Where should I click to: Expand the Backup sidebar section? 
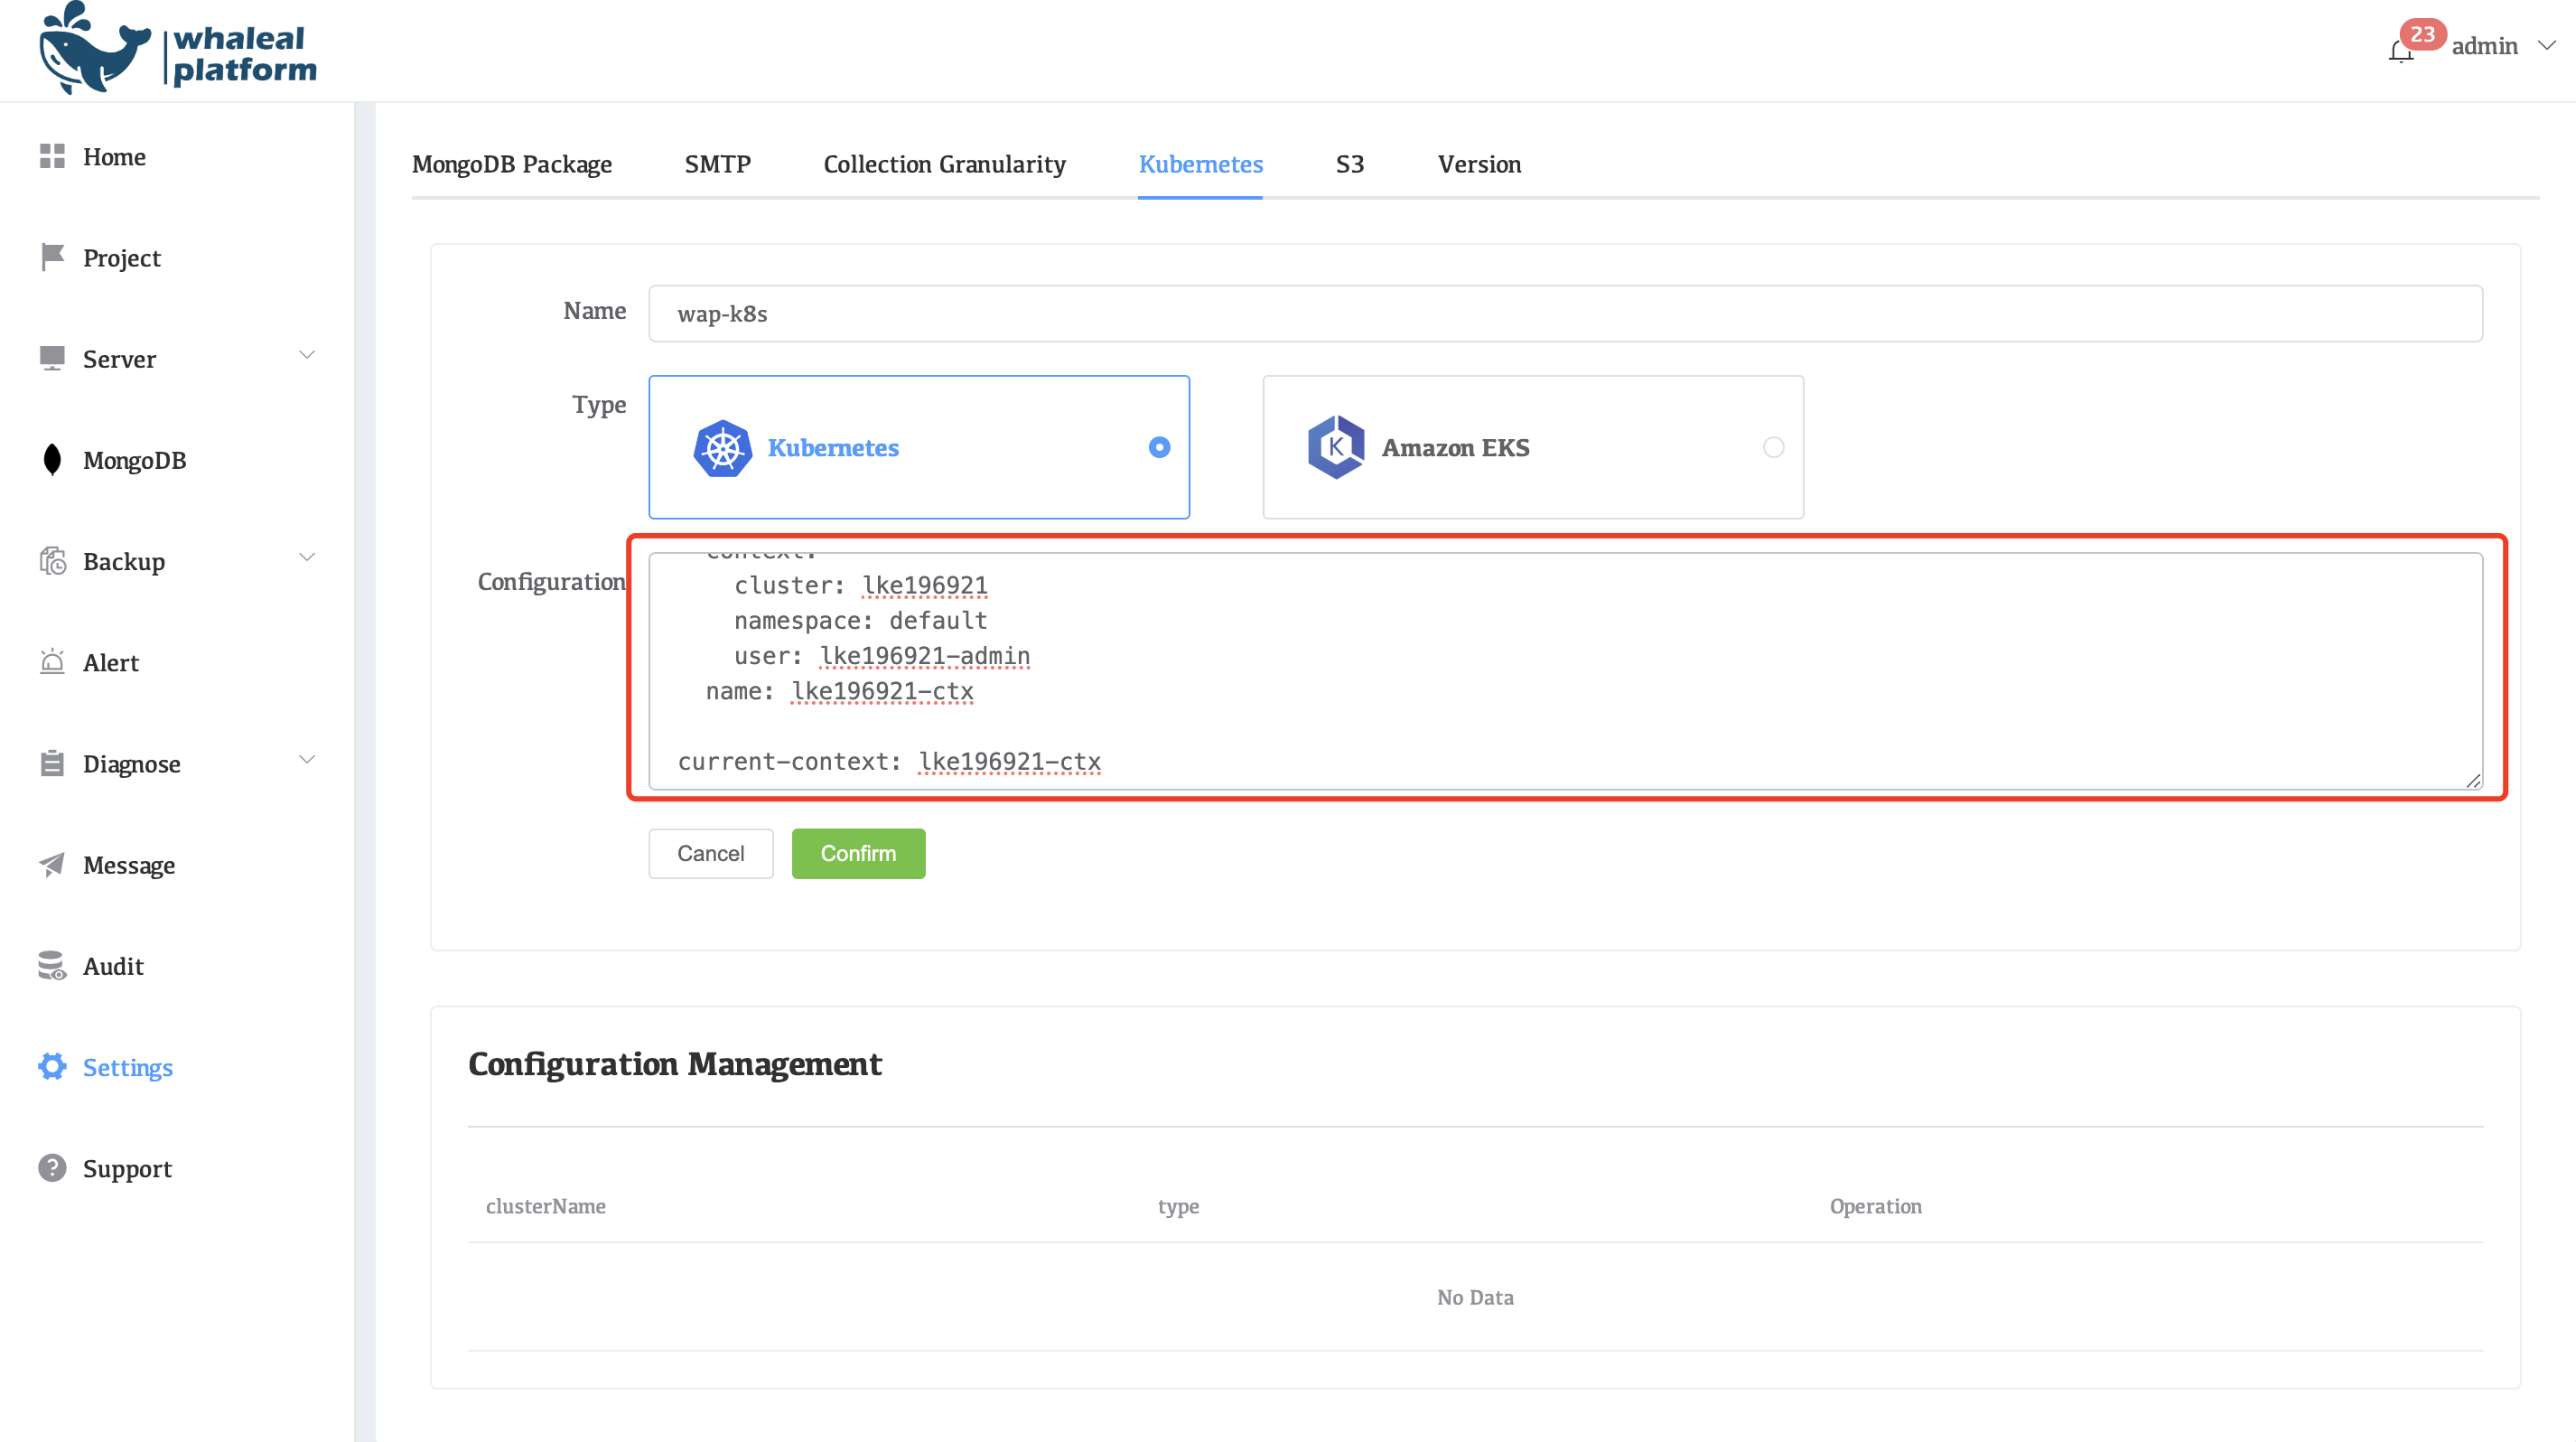[x=307, y=557]
